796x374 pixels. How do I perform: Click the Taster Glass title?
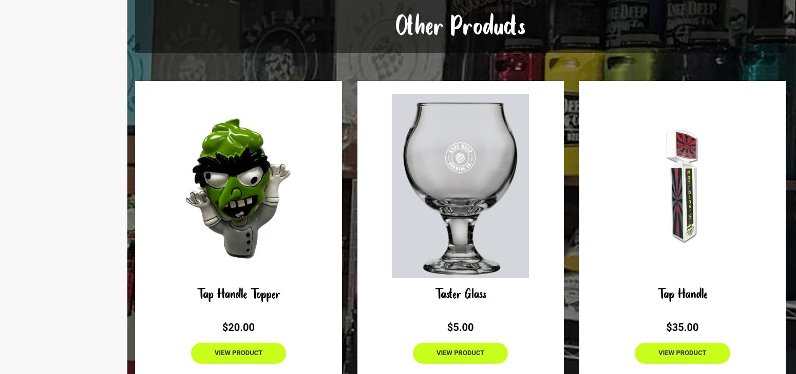click(x=461, y=294)
